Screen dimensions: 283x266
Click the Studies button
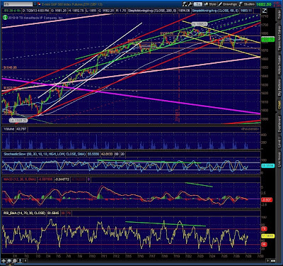click(247, 4)
